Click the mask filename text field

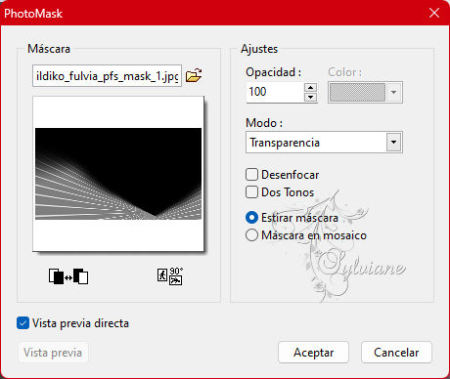(107, 76)
